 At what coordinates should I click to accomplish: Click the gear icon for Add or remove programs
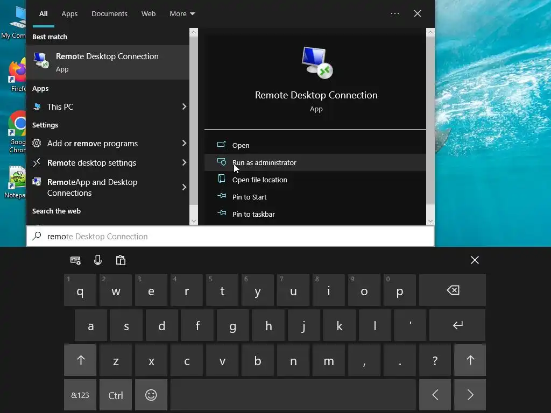37,143
